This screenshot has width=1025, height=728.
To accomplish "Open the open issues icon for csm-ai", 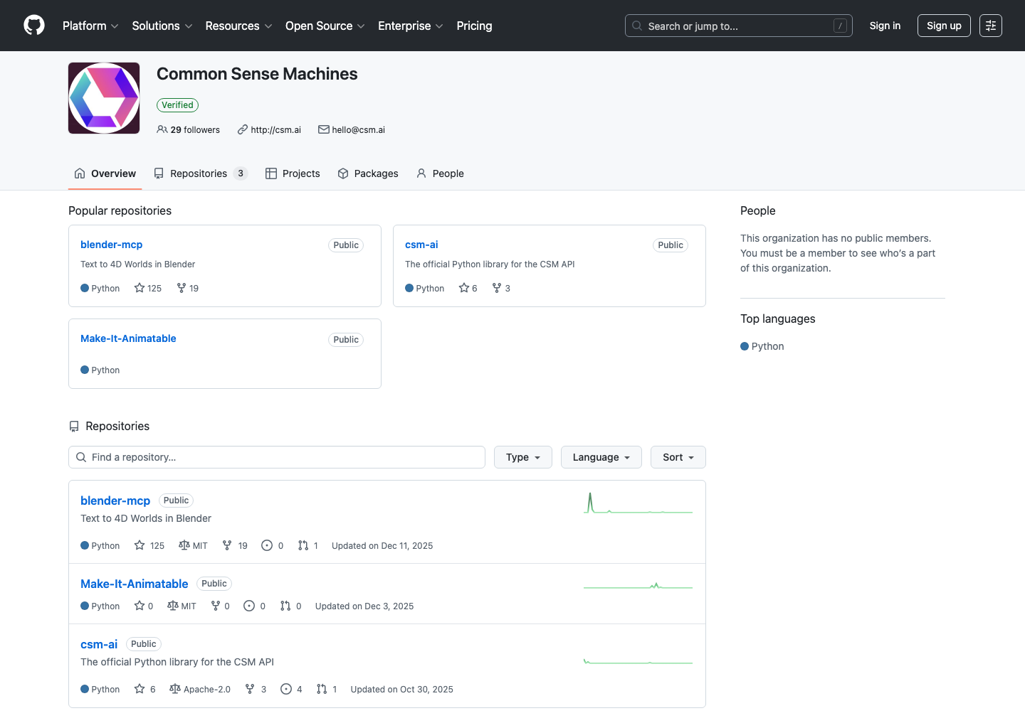I will 286,689.
